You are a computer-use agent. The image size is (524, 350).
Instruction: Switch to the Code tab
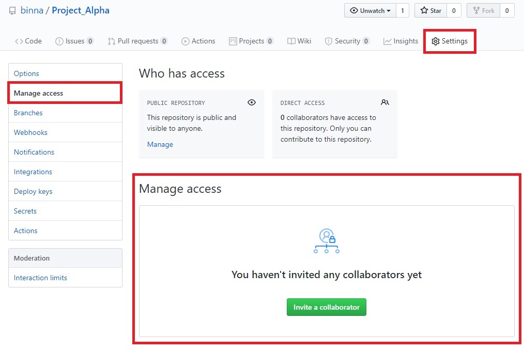pos(28,41)
